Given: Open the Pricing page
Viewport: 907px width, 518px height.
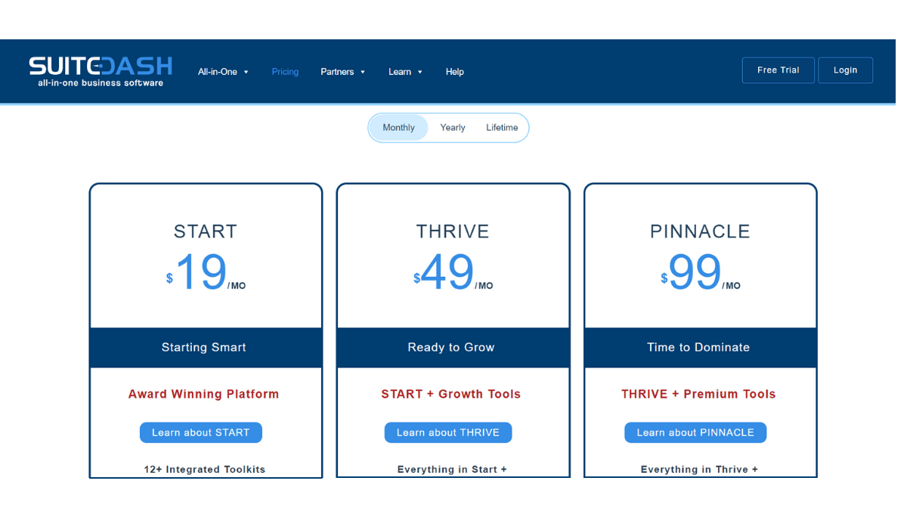Looking at the screenshot, I should [x=285, y=71].
